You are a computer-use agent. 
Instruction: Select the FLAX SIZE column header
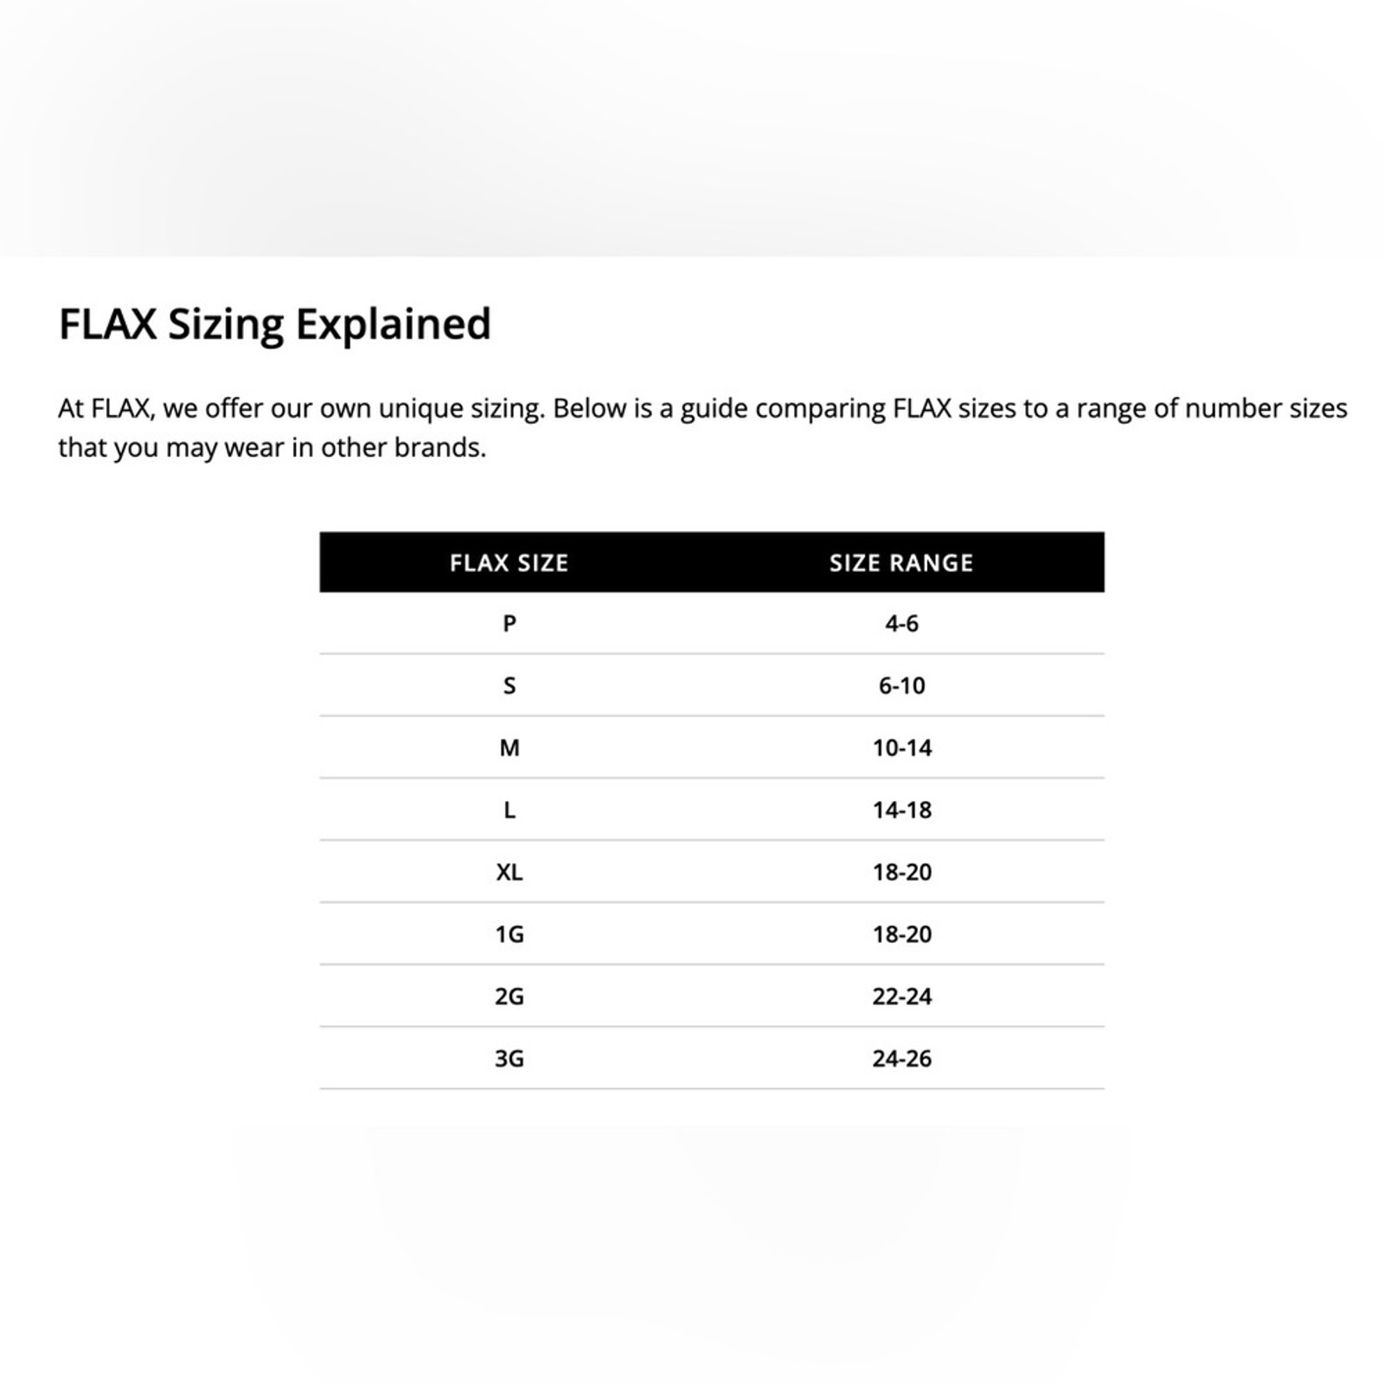point(509,563)
